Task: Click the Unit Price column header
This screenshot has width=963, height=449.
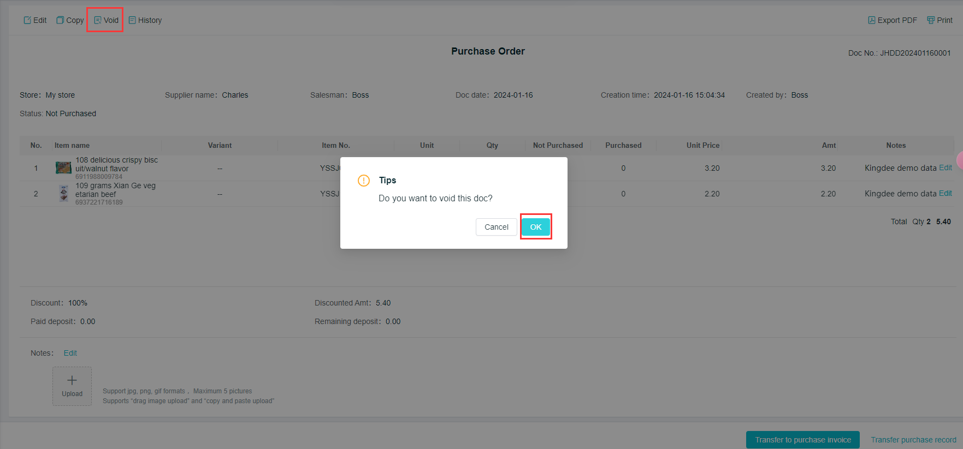Action: pos(702,146)
